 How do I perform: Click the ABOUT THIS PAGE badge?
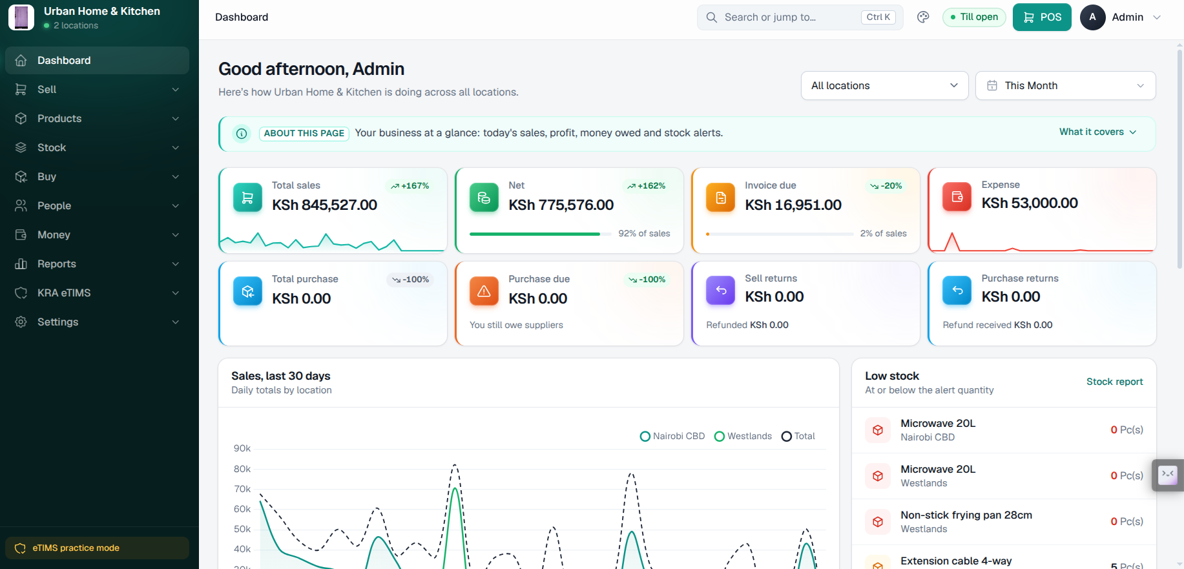click(304, 134)
